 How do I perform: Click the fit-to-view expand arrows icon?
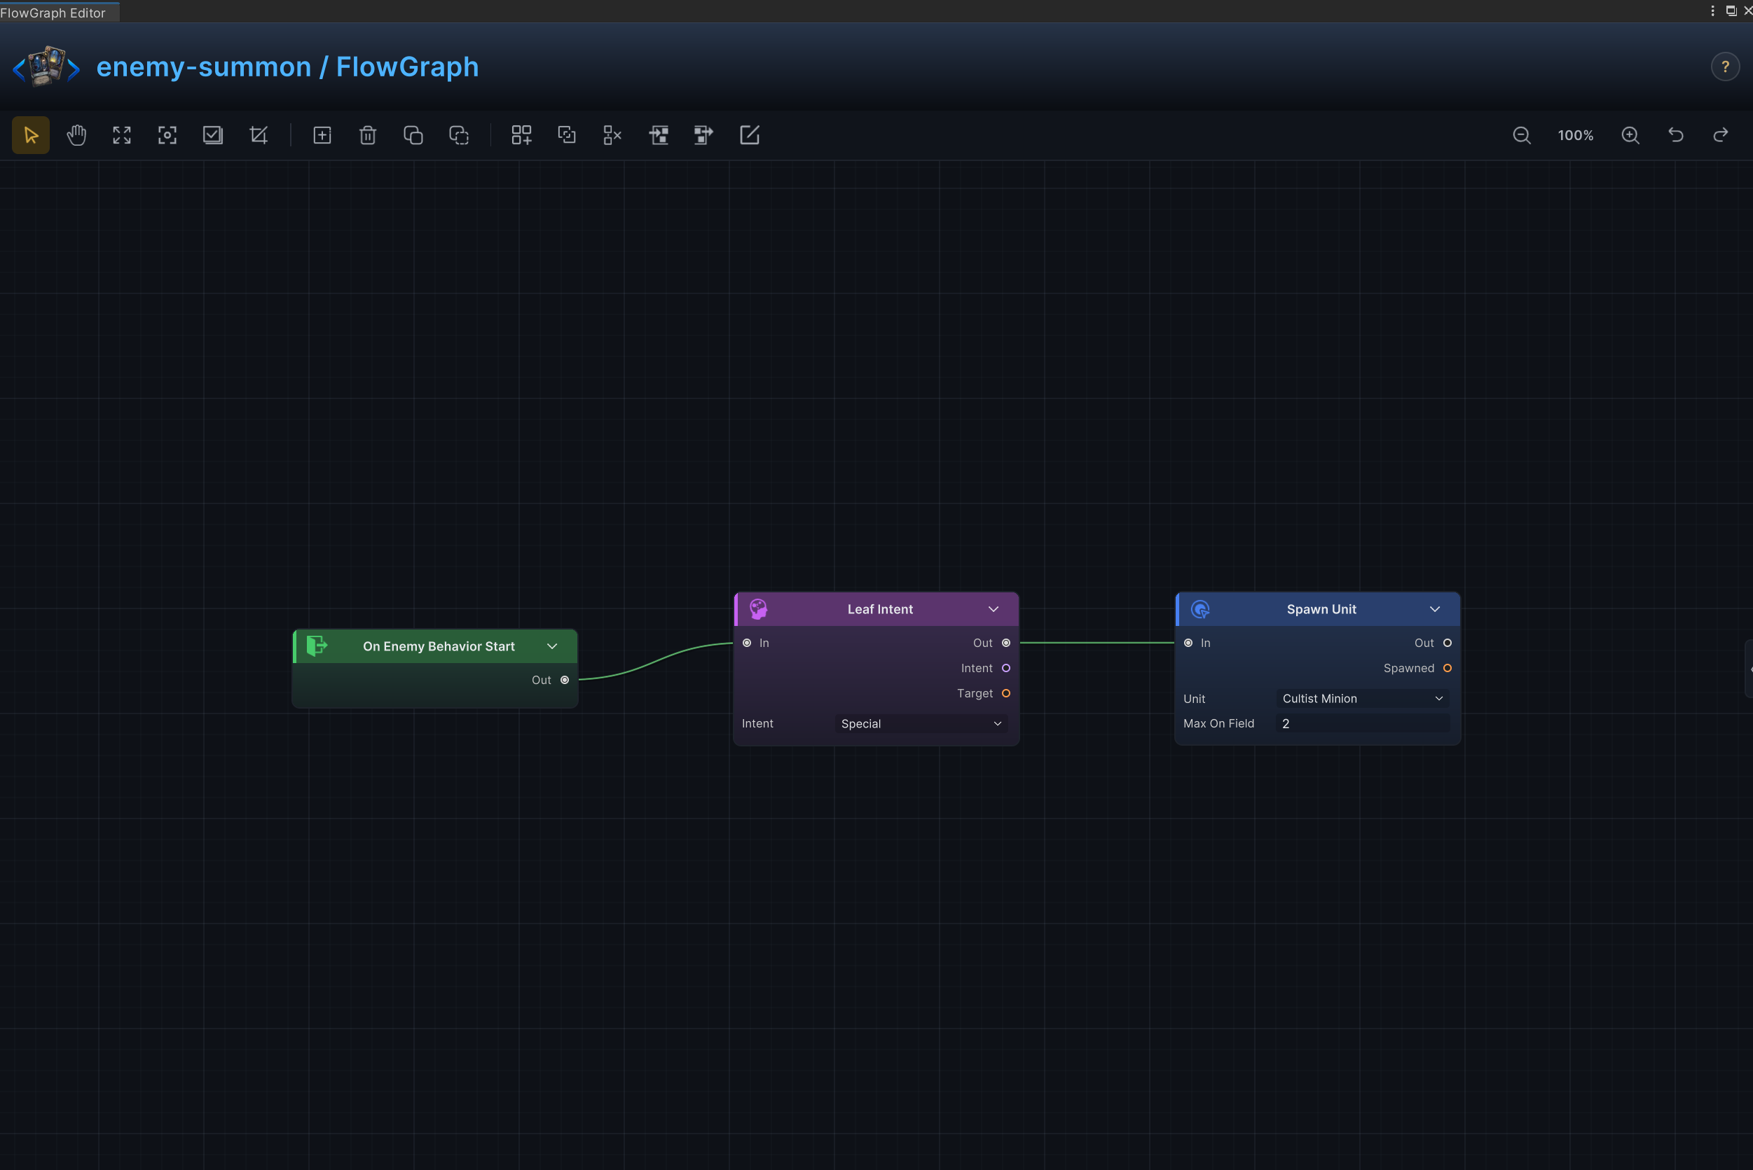(x=122, y=135)
